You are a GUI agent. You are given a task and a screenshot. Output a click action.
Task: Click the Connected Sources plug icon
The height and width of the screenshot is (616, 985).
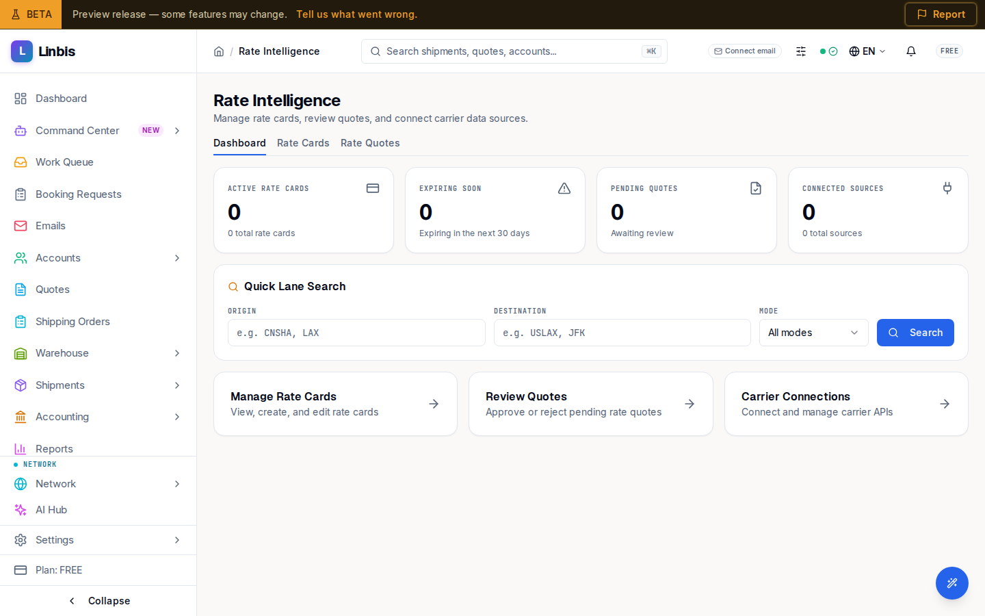pos(947,188)
